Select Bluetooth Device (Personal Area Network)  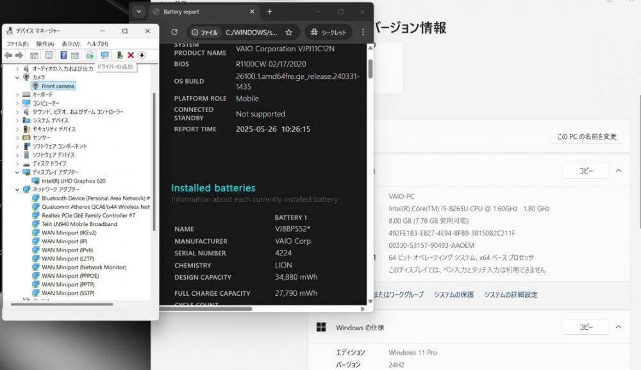(x=96, y=198)
